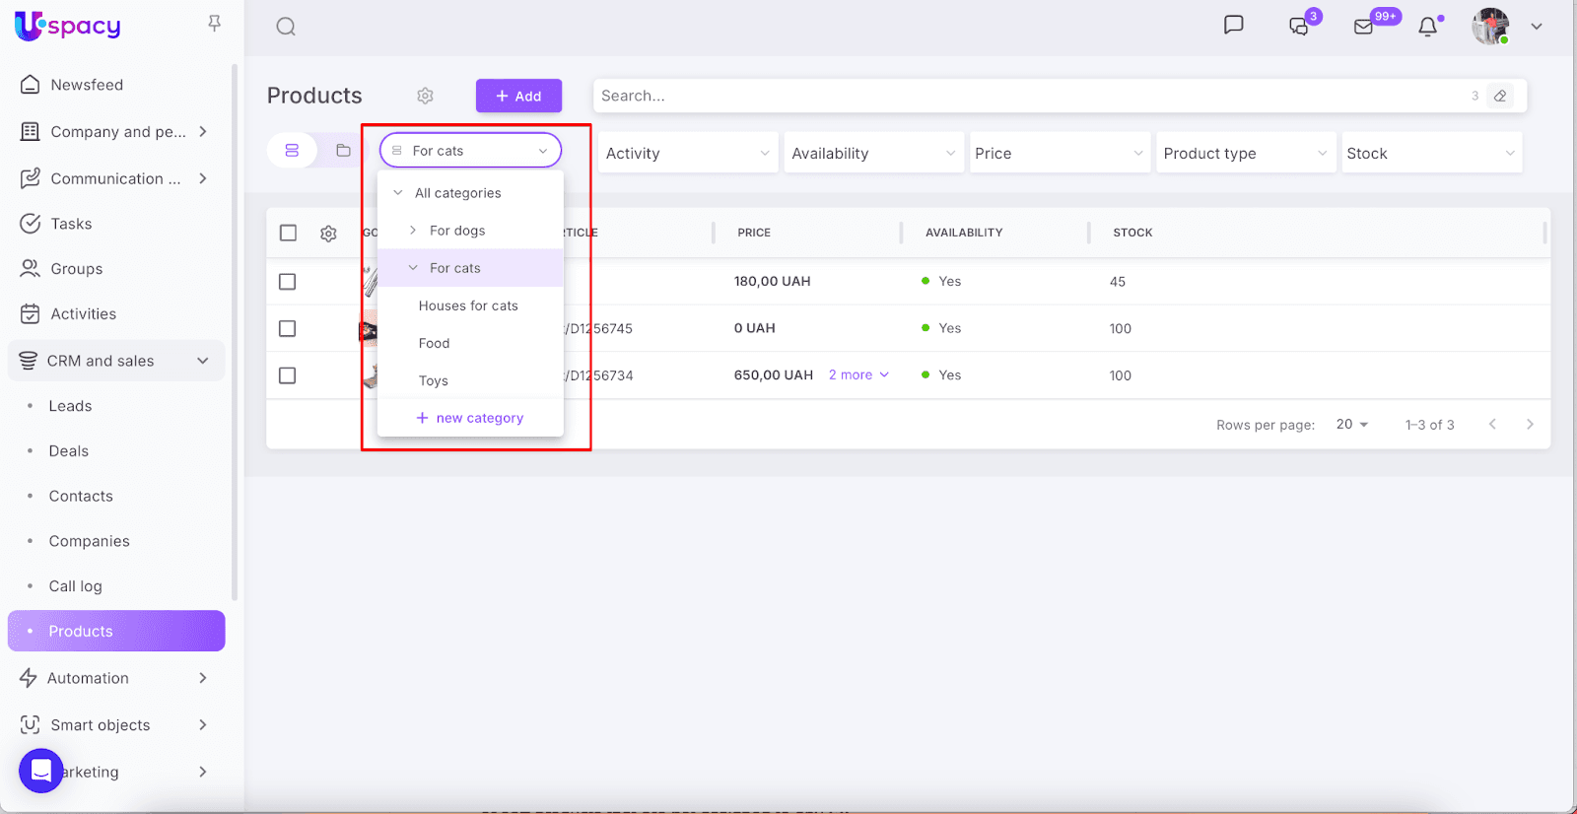
Task: Select the checkbox for the 650,00 UAH product
Action: point(288,375)
